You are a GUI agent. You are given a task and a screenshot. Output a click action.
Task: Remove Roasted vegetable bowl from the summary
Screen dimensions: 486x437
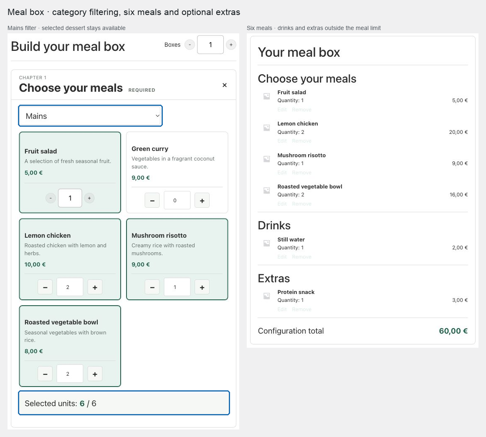click(x=301, y=203)
